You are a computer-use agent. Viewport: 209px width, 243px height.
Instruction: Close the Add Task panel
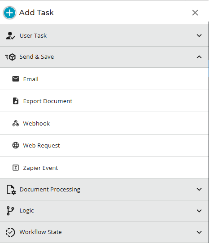coord(195,13)
